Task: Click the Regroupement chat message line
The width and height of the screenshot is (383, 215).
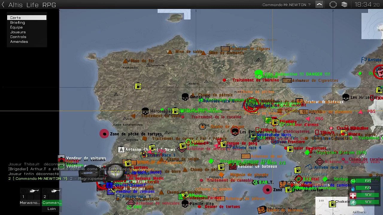Action: [x=57, y=179]
